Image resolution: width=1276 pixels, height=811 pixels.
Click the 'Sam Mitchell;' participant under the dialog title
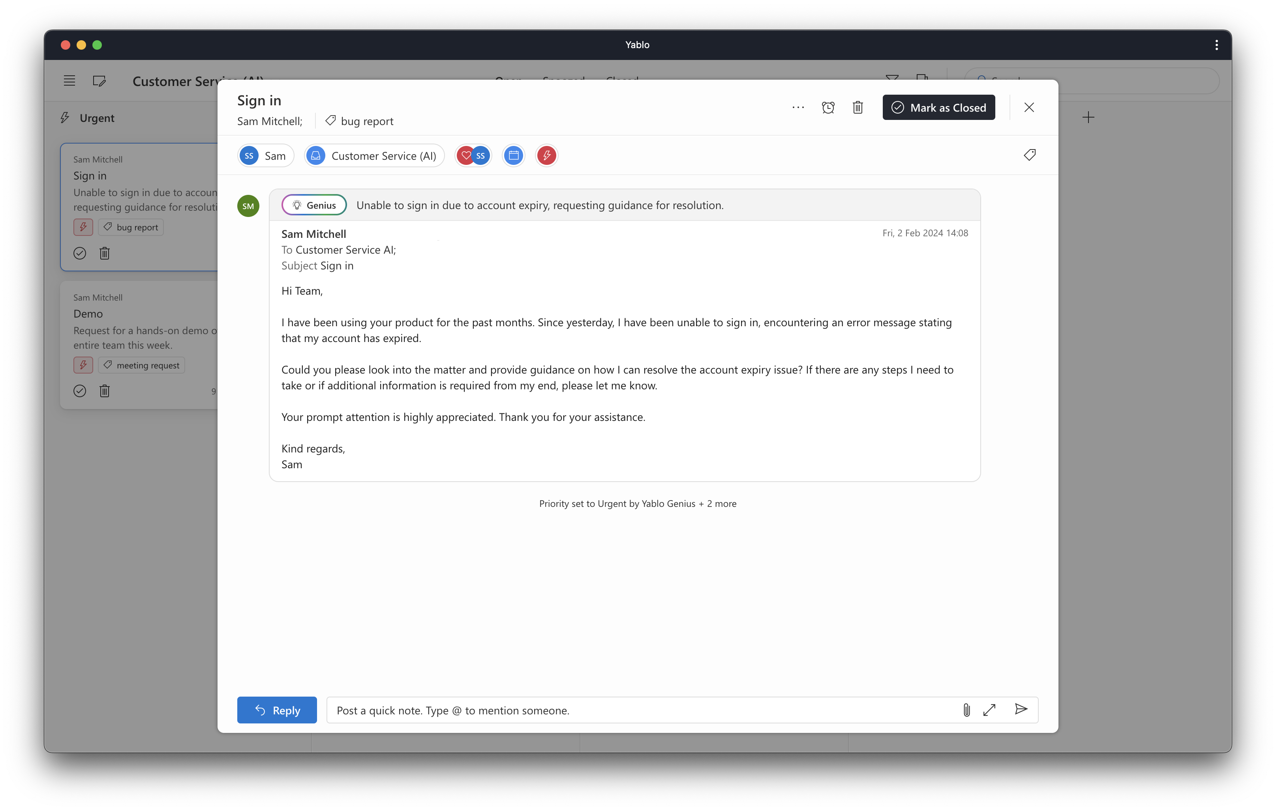click(270, 121)
